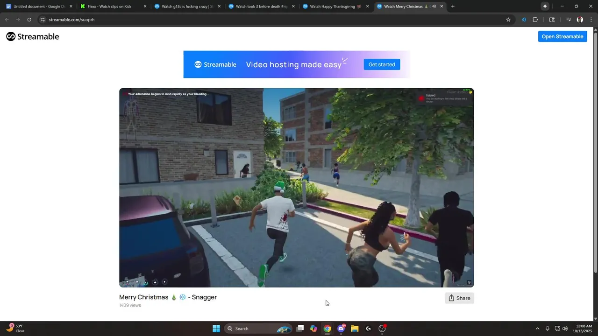Click the Gemini sparkle icon in title bar
The height and width of the screenshot is (336, 598).
click(x=545, y=7)
